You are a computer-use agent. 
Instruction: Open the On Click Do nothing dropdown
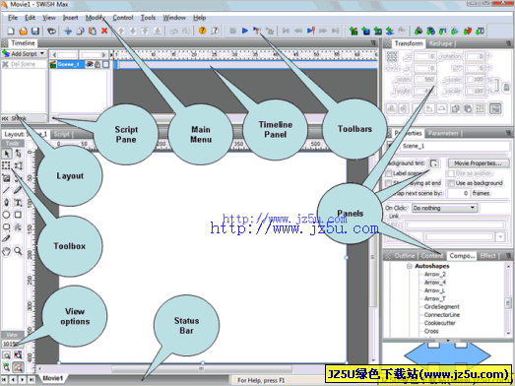coord(444,208)
